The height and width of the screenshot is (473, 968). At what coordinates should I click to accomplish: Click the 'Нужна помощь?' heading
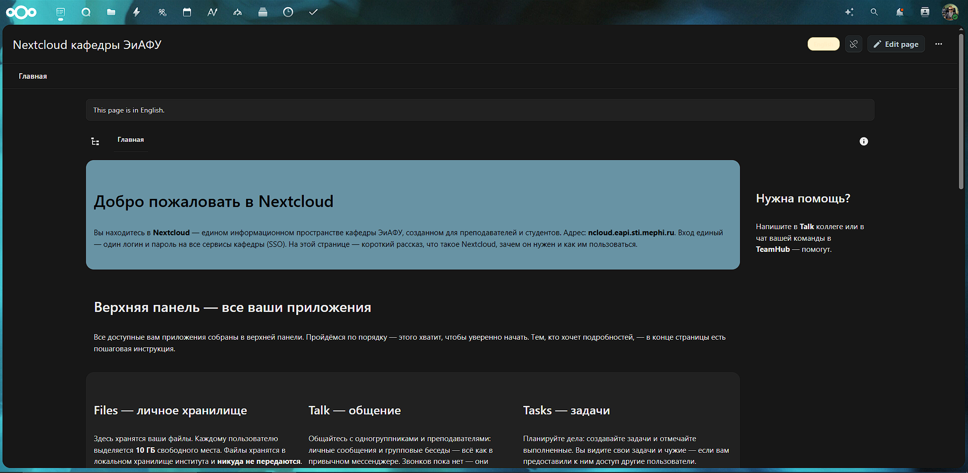[803, 198]
